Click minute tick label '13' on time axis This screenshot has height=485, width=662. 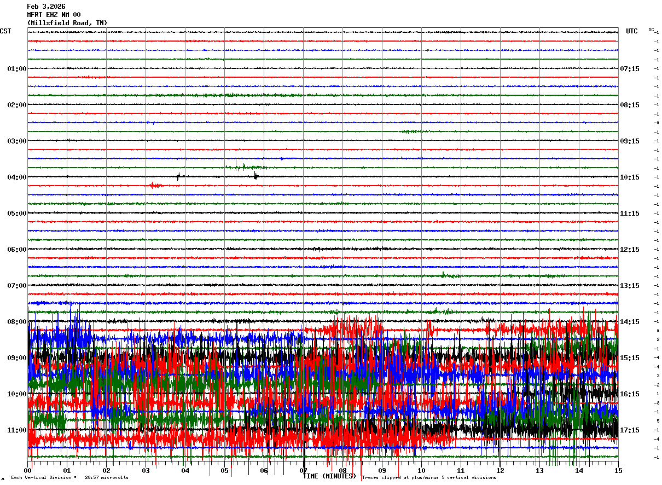click(x=539, y=471)
